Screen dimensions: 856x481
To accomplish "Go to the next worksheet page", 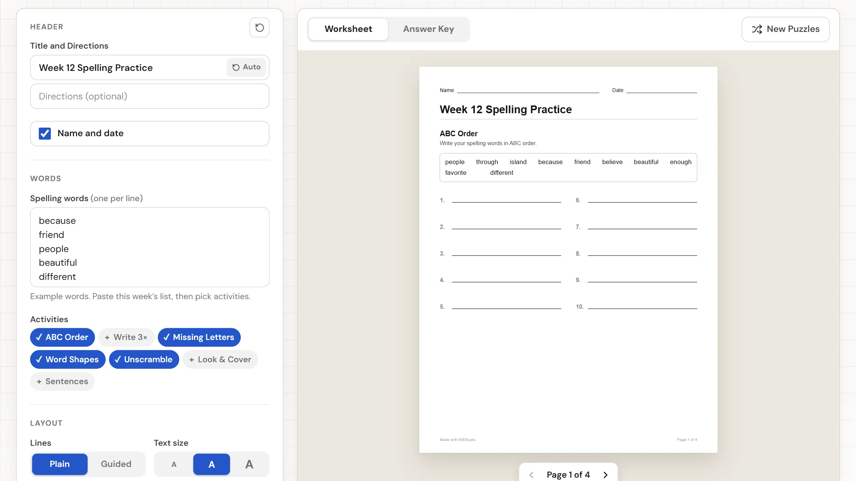I will pyautogui.click(x=605, y=475).
